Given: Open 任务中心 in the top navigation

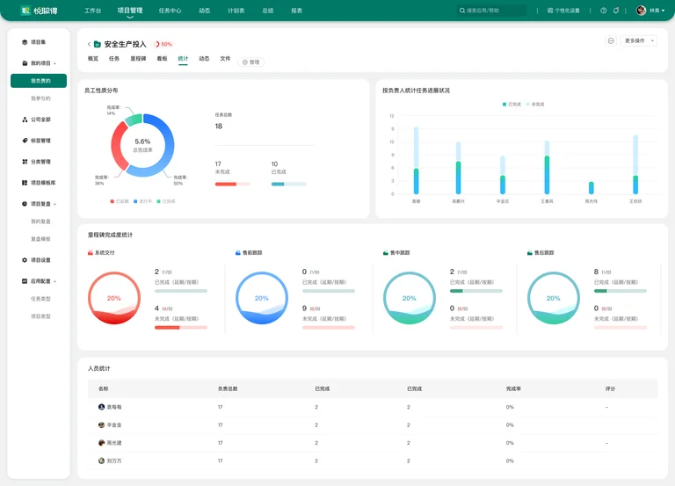Looking at the screenshot, I should click(x=170, y=11).
